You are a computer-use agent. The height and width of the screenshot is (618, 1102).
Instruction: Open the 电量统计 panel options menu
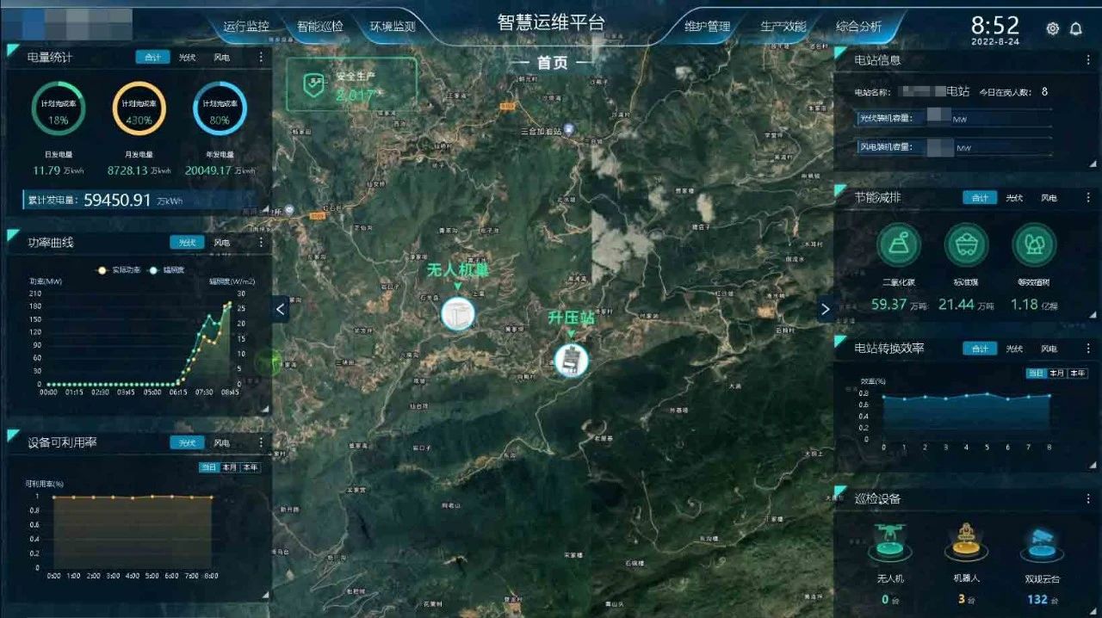tap(263, 58)
